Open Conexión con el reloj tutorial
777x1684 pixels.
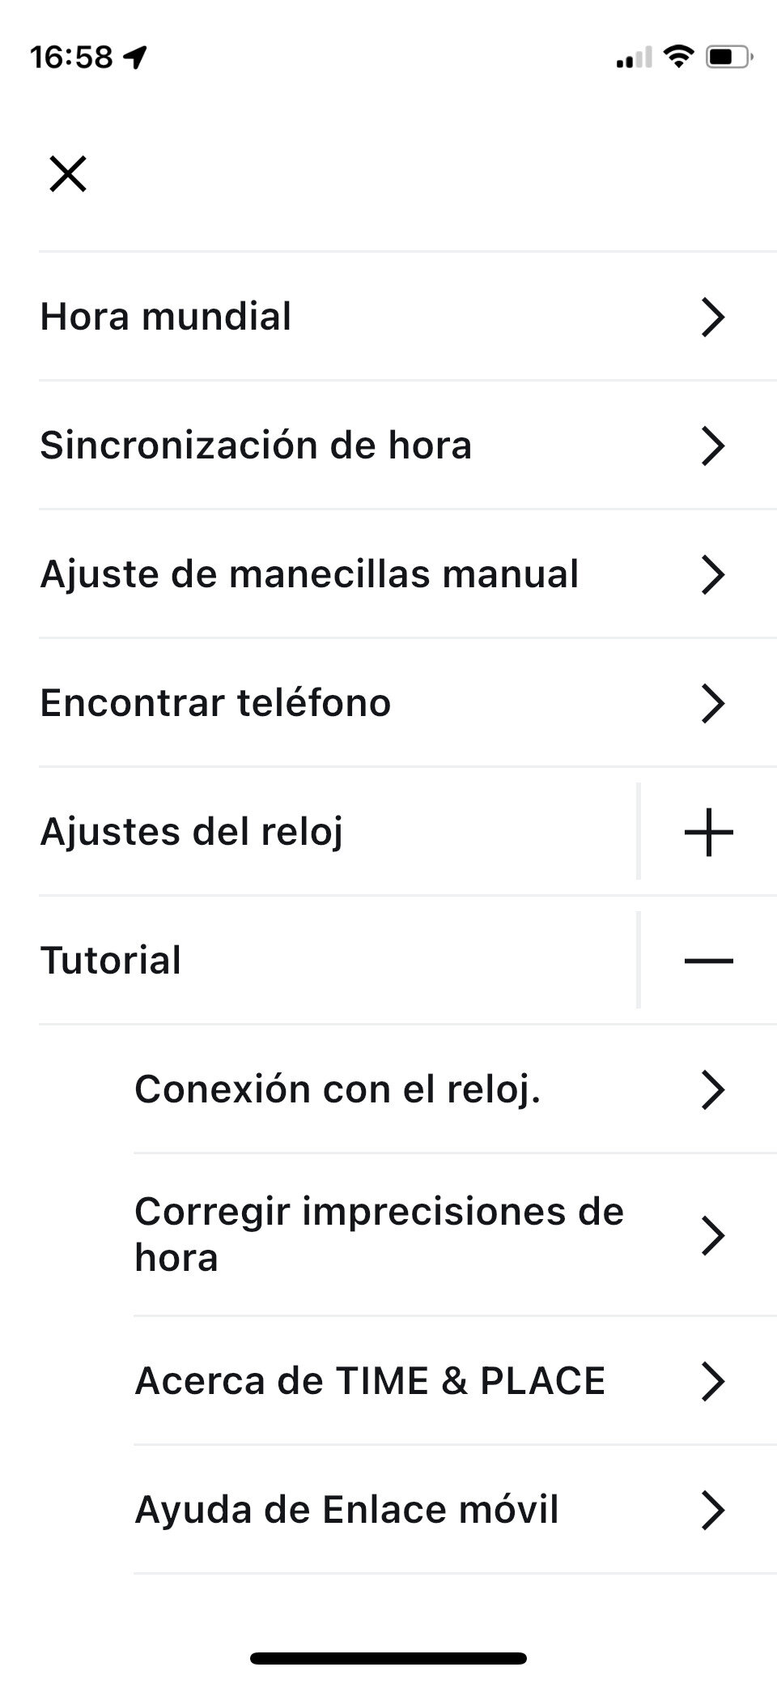338,1089
